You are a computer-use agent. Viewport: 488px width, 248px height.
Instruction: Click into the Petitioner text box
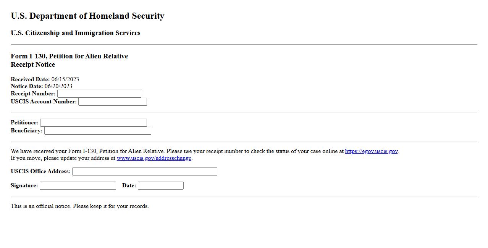(x=94, y=123)
